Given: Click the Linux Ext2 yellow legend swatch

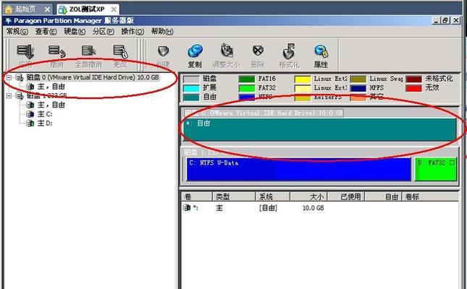Looking at the screenshot, I should (303, 79).
